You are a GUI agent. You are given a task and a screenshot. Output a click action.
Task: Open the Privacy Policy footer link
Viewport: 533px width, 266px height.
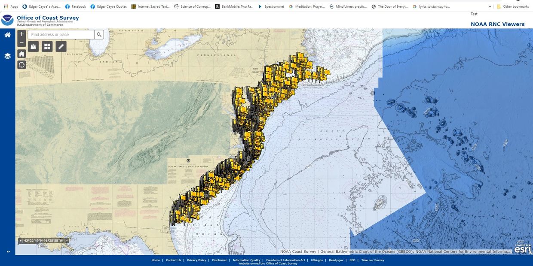coord(196,260)
